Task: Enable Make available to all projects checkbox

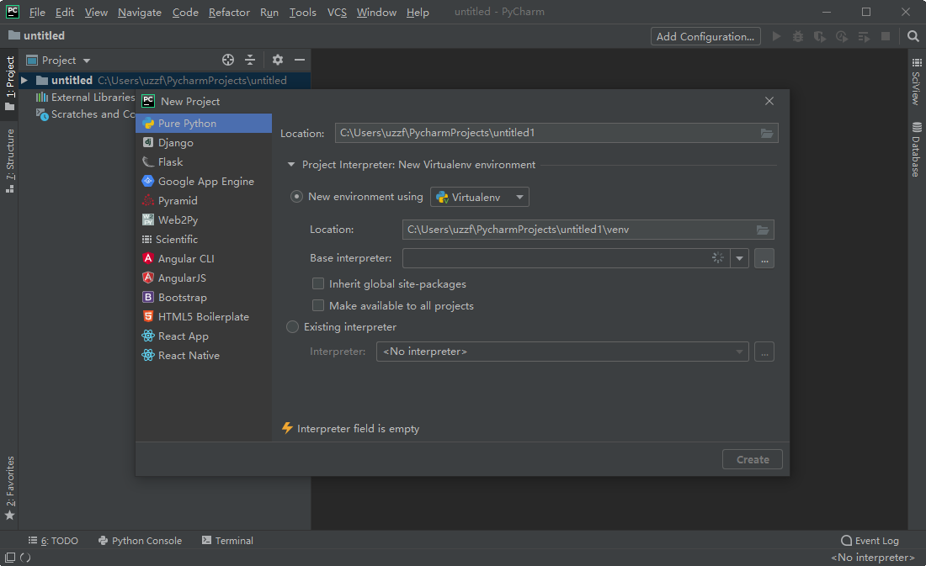Action: 317,306
